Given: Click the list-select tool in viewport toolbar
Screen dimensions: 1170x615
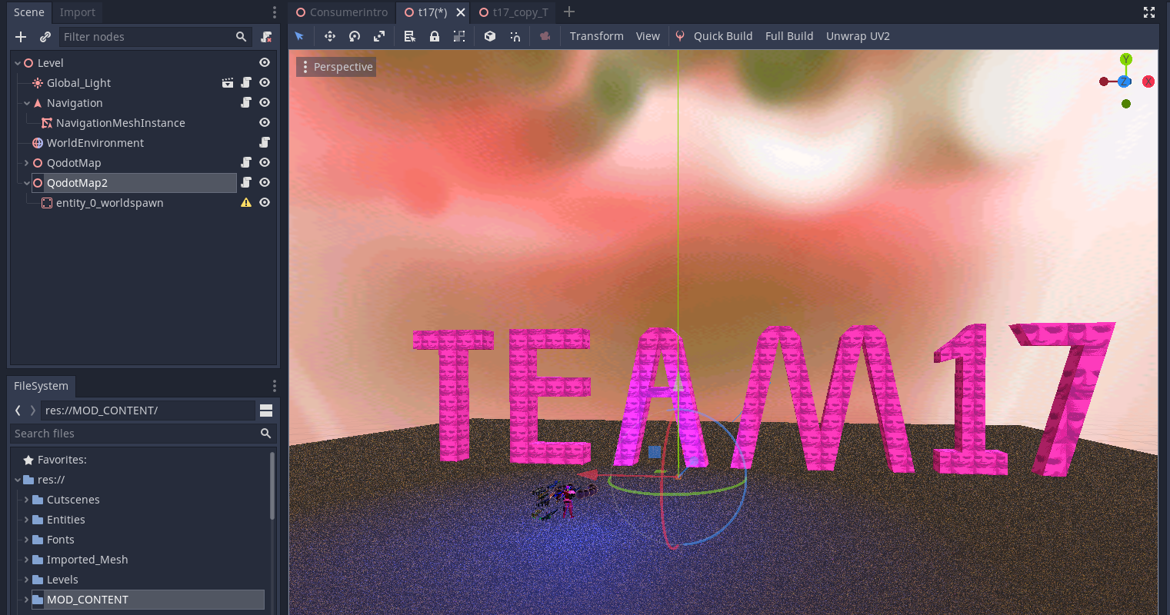Looking at the screenshot, I should coord(410,36).
